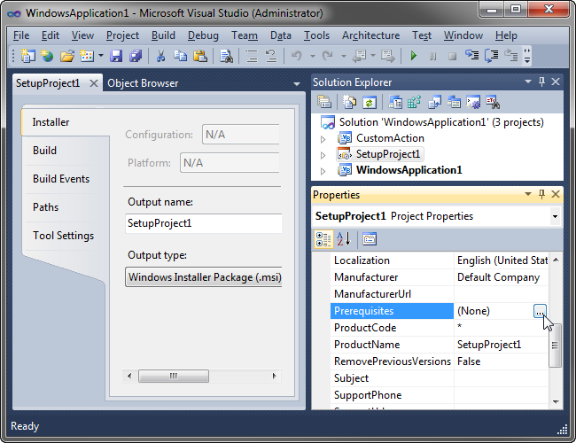
Task: Click the Navigate Backward icon
Action: click(359, 56)
